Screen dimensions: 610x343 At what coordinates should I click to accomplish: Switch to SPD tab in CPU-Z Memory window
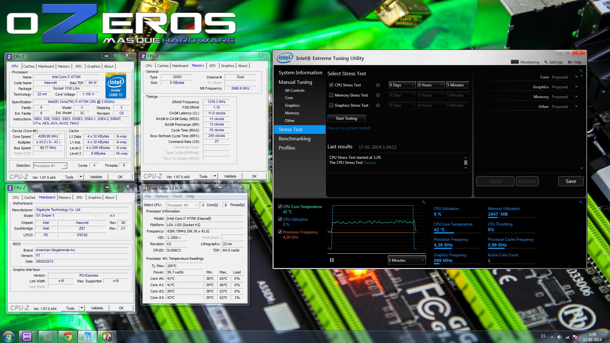tap(212, 66)
